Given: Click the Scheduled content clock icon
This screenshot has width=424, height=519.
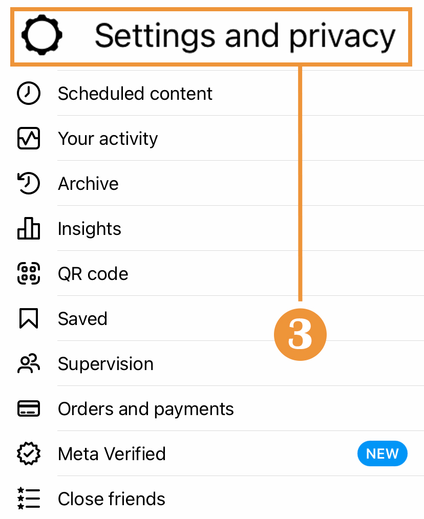Looking at the screenshot, I should (x=29, y=94).
